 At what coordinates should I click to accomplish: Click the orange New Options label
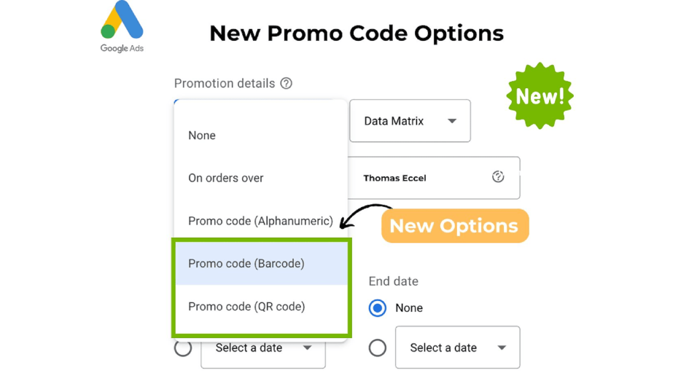pyautogui.click(x=455, y=226)
